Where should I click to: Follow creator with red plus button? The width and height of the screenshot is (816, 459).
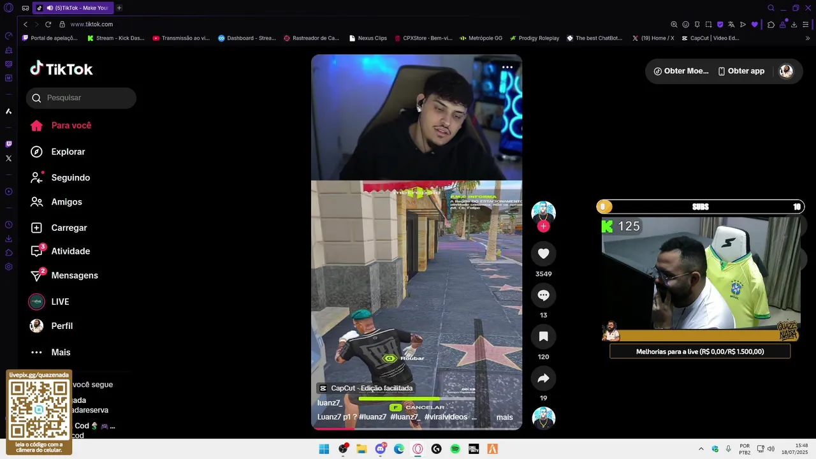[543, 226]
